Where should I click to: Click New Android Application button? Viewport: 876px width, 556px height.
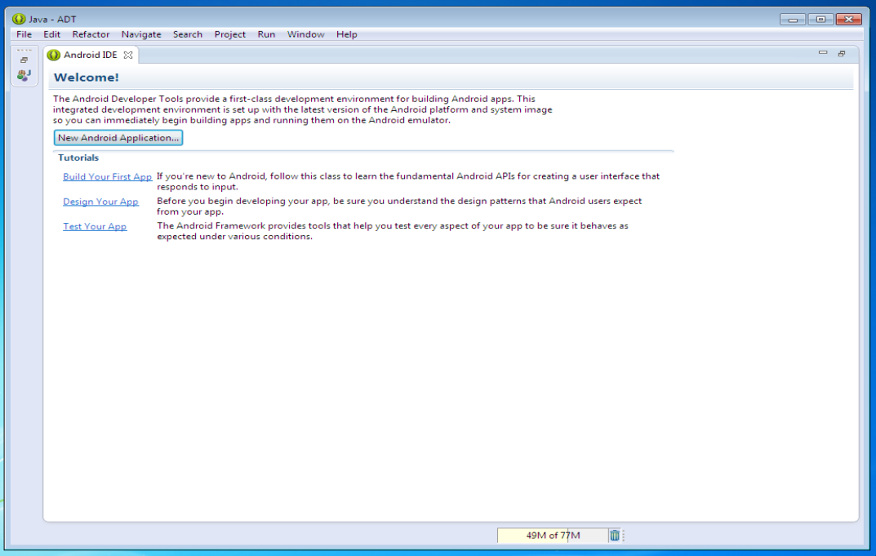(118, 137)
